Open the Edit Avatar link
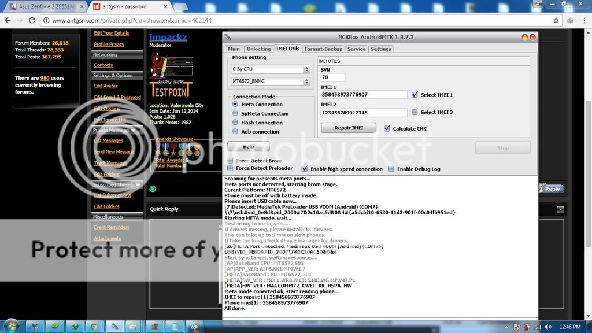Image resolution: width=592 pixels, height=333 pixels. point(106,86)
